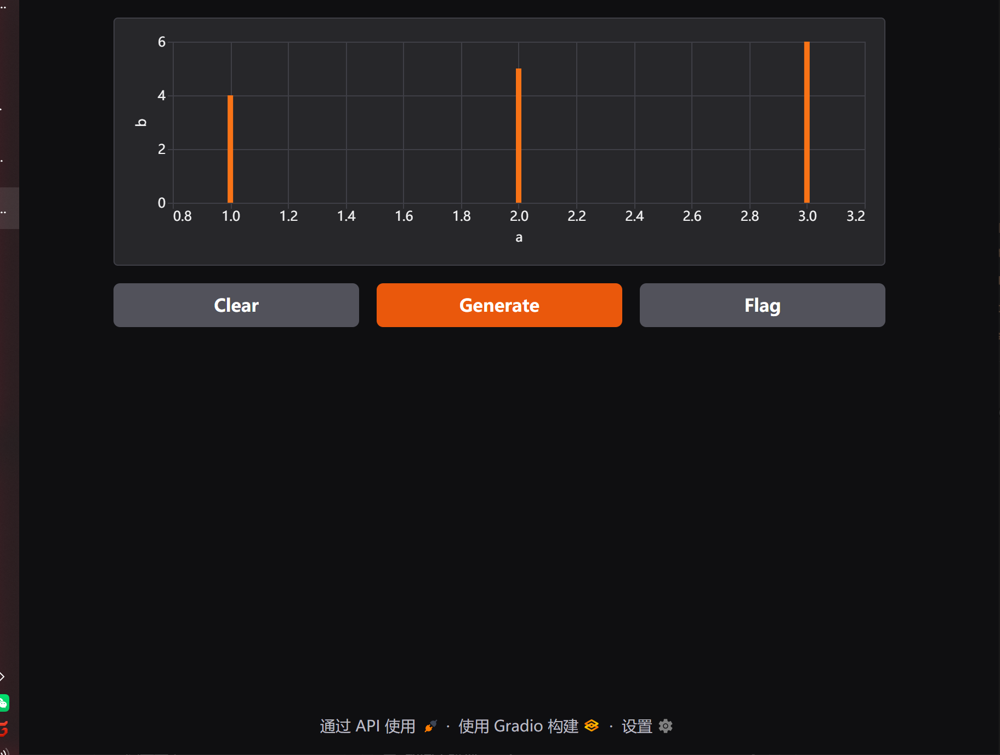The width and height of the screenshot is (1000, 755).
Task: Click the x-axis tick label 1.6
Action: [x=404, y=216]
